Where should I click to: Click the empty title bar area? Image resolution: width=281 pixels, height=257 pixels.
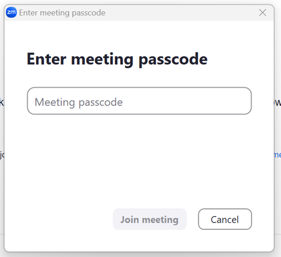[x=183, y=13]
